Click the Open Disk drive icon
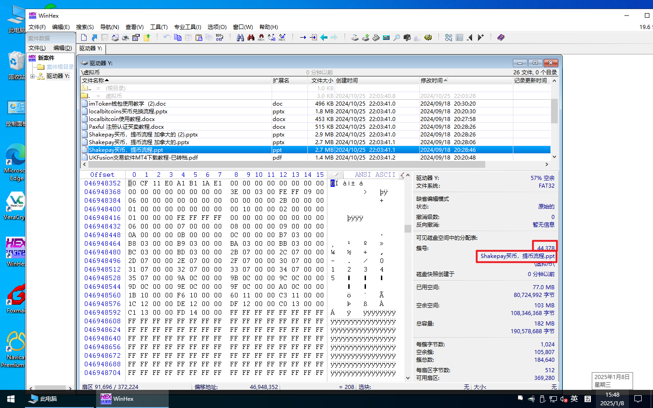Image resolution: width=653 pixels, height=408 pixels. (355, 38)
